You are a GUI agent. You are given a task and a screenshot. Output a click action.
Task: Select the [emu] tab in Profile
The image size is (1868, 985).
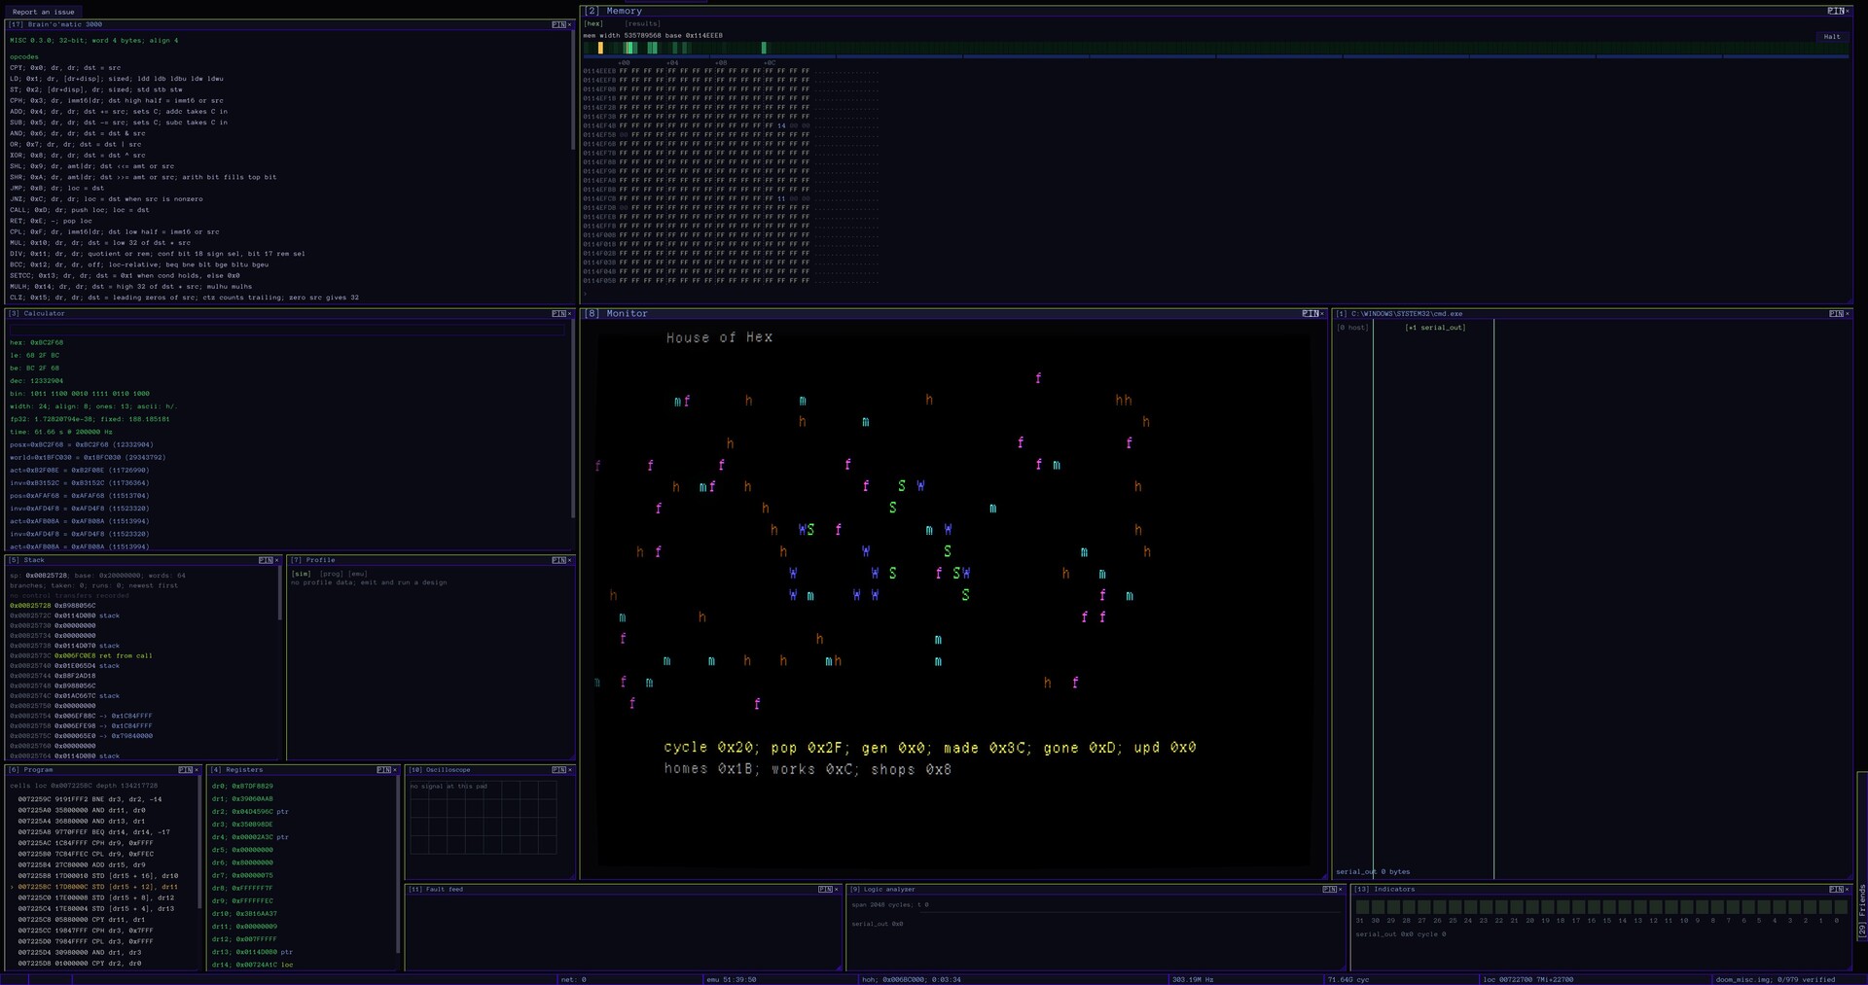357,574
